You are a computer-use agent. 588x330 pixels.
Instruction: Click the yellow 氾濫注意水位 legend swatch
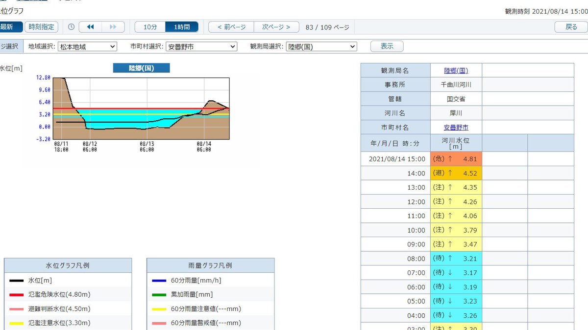16,323
